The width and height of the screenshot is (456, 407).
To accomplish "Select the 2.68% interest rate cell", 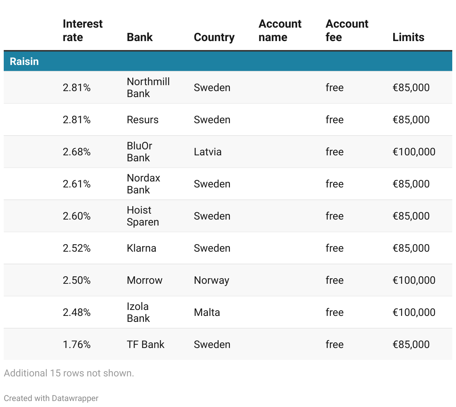I will [x=77, y=152].
